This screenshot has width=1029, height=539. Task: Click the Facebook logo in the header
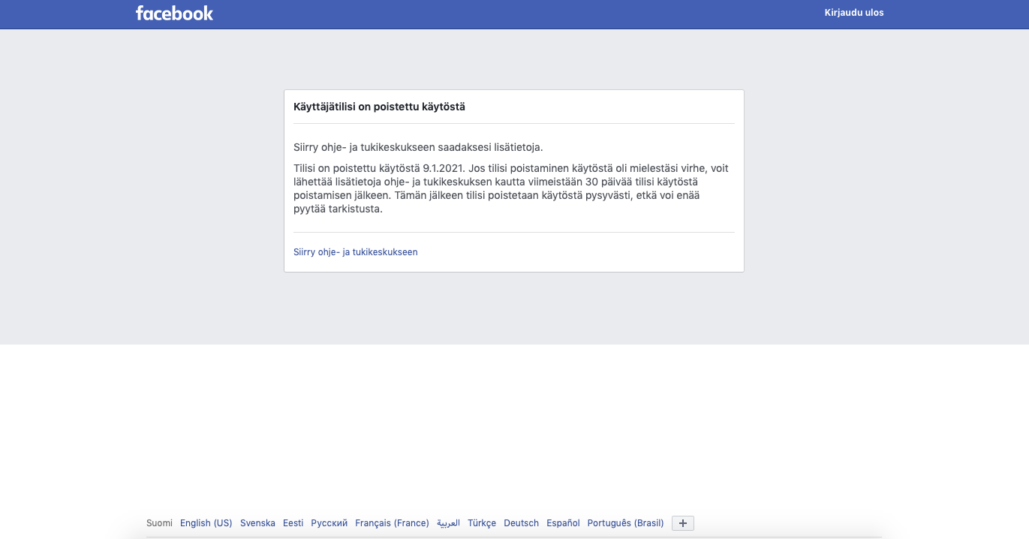click(x=174, y=13)
